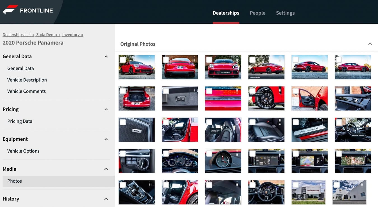Click drag handle on black wheel rim photo
The image size is (378, 207).
(x=280, y=90)
